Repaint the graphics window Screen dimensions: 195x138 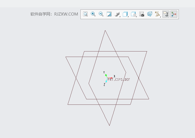click(x=109, y=14)
